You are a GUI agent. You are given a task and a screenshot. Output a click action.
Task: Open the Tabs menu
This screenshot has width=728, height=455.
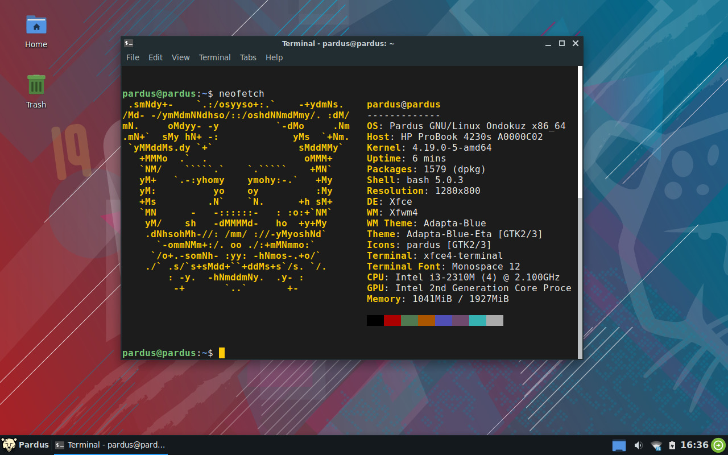pos(248,57)
